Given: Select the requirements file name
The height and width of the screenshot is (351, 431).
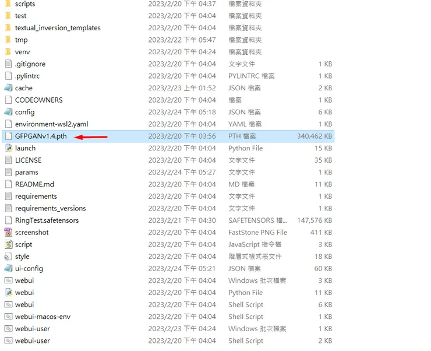Looking at the screenshot, I should [36, 196].
